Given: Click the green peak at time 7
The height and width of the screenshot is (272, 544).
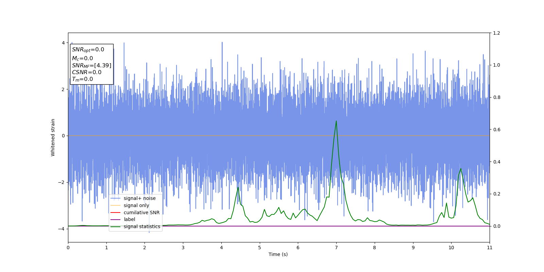Looking at the screenshot, I should pyautogui.click(x=336, y=121).
